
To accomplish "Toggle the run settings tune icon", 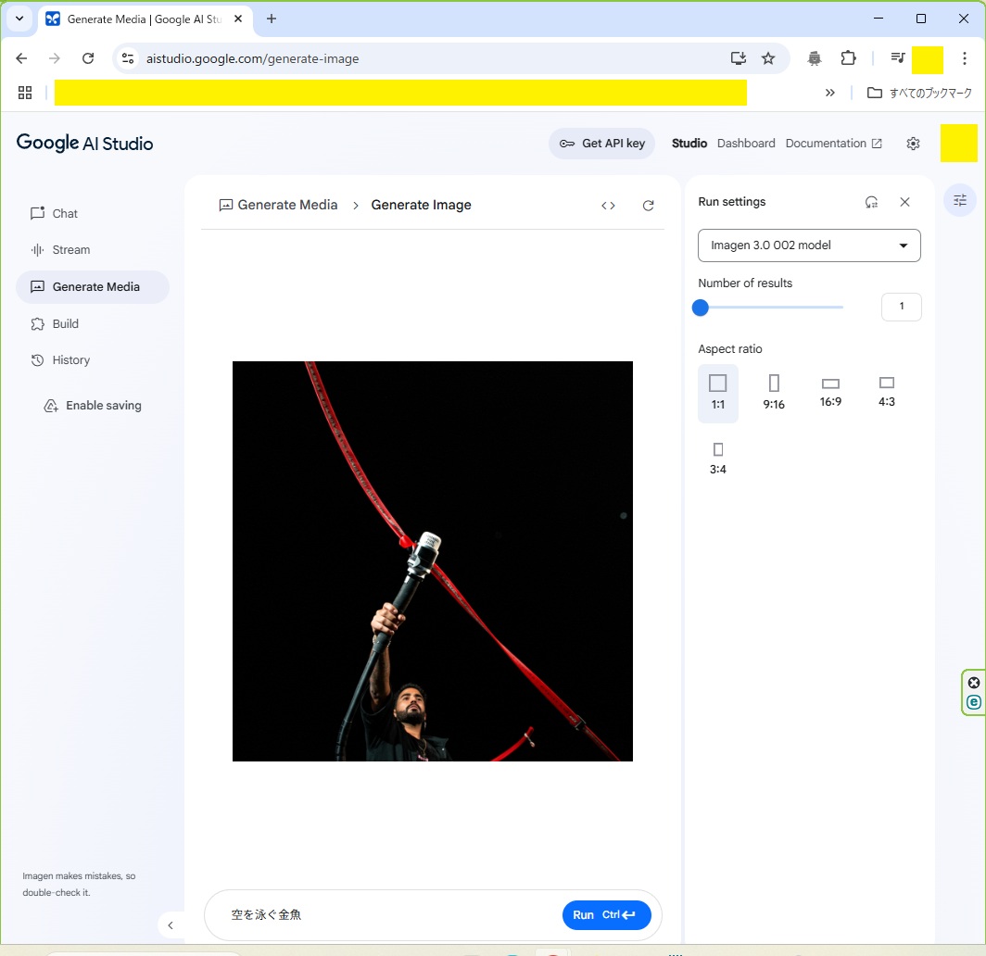I will [x=960, y=200].
